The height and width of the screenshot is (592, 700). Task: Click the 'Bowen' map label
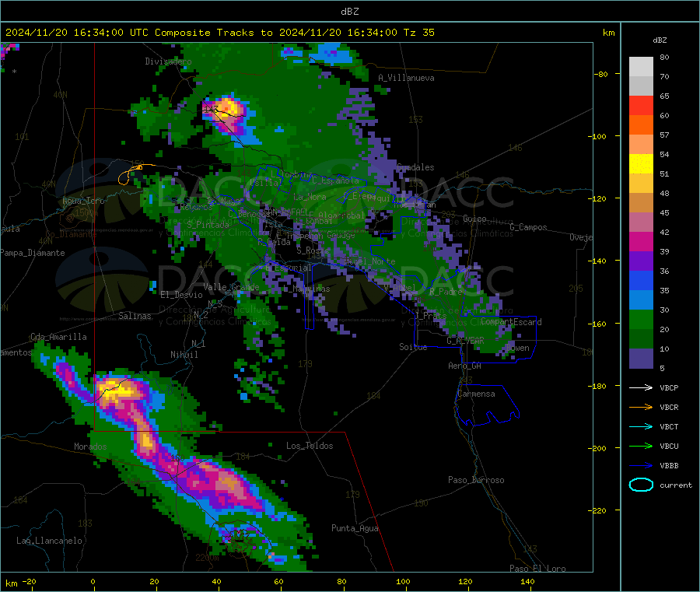coord(517,348)
